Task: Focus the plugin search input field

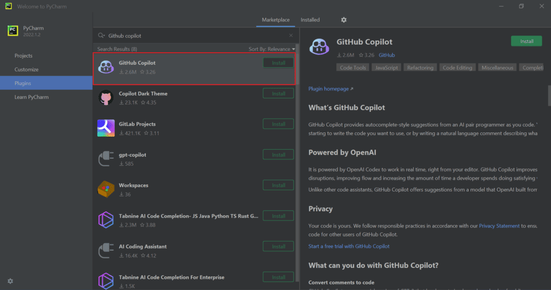Action: [x=197, y=36]
